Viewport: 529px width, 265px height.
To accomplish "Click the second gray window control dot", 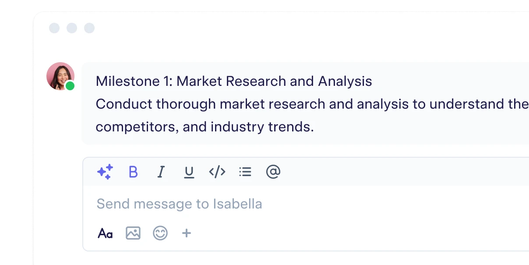I will 72,28.
